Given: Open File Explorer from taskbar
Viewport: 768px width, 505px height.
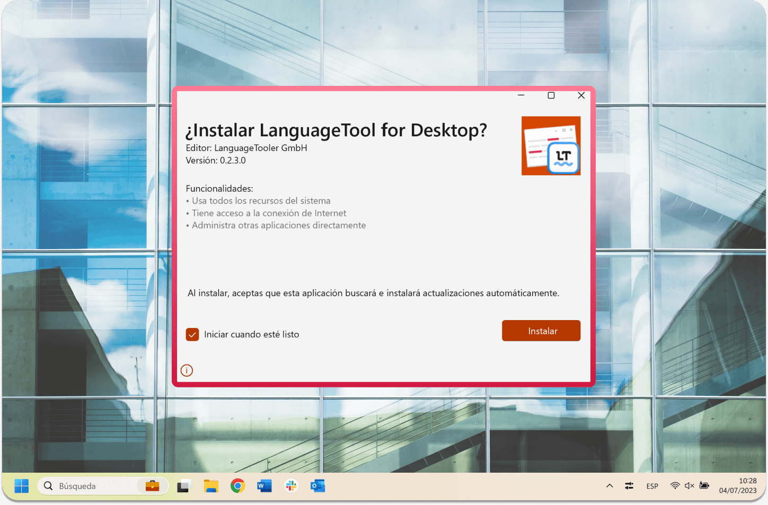Looking at the screenshot, I should click(x=211, y=486).
